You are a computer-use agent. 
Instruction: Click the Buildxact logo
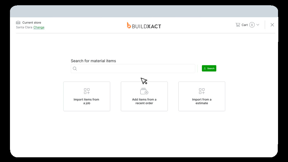(x=144, y=25)
